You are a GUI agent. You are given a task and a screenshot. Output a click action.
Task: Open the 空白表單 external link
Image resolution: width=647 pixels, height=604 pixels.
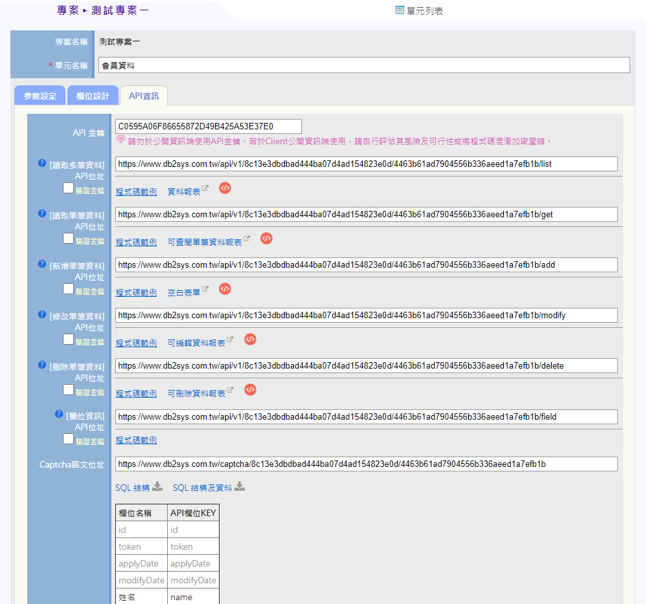[x=184, y=293]
